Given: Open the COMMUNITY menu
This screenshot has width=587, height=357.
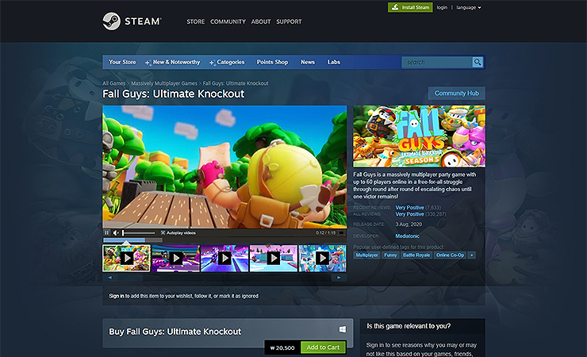Looking at the screenshot, I should coord(228,21).
